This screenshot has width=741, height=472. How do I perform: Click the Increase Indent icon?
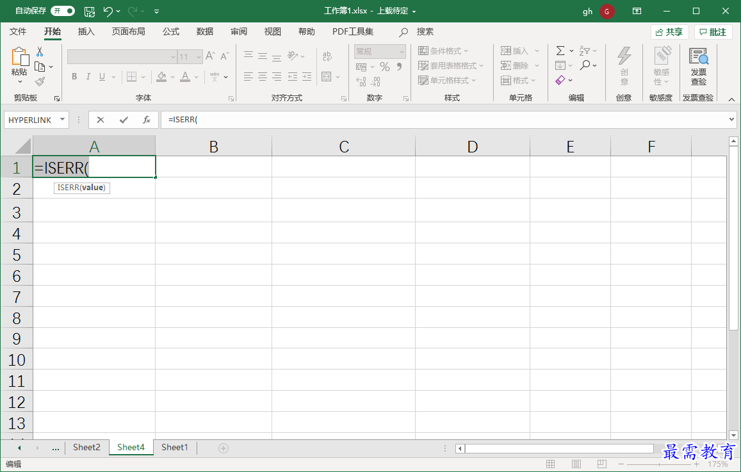pos(307,77)
